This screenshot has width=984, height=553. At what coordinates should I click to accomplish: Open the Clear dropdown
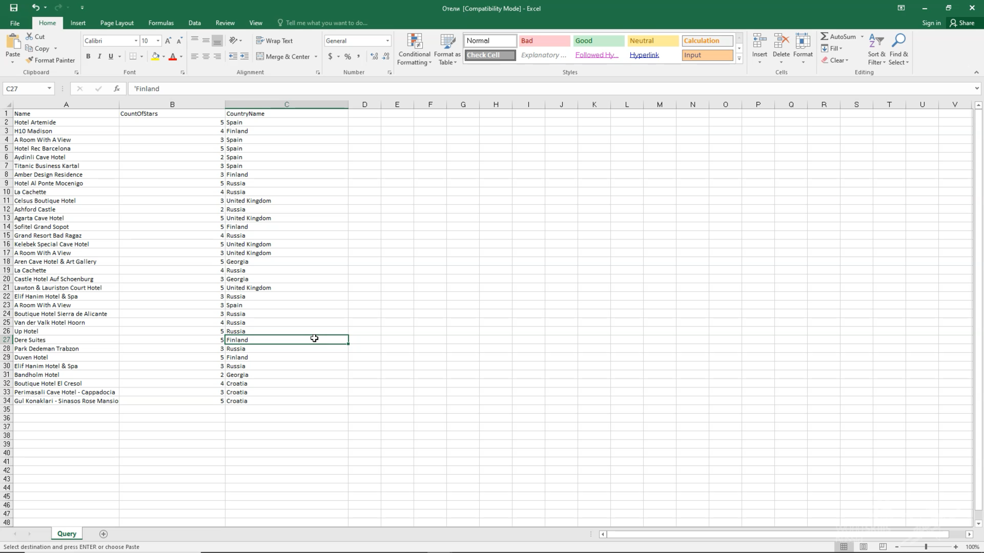click(835, 60)
